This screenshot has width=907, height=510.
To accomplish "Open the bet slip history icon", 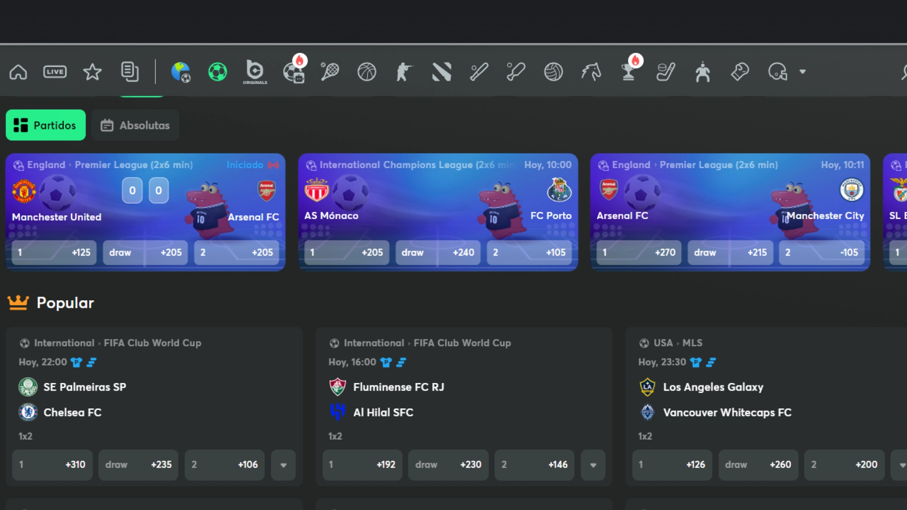I will click(129, 72).
